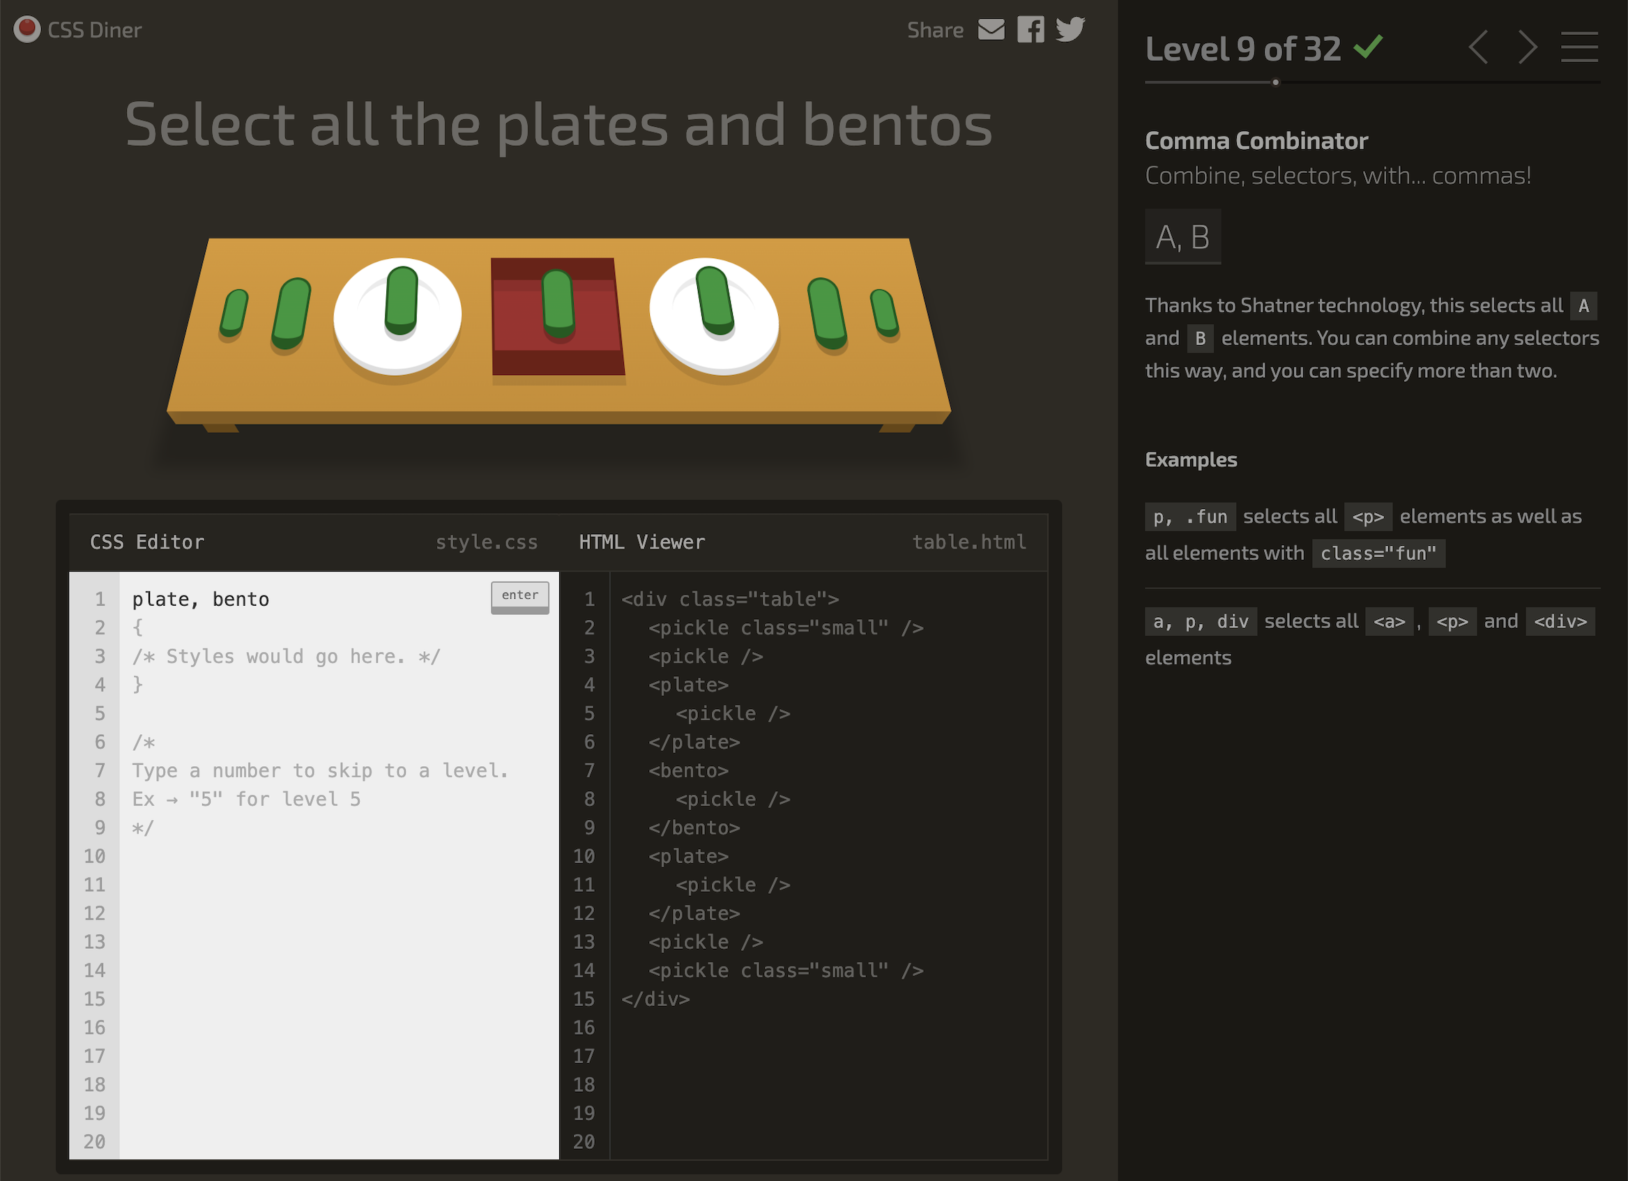Viewport: 1628px width, 1181px height.
Task: Click 'Type a number to skip to a level.' comment
Action: pos(320,770)
